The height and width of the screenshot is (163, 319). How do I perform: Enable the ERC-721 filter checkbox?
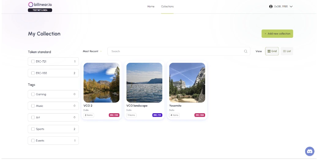click(33, 61)
